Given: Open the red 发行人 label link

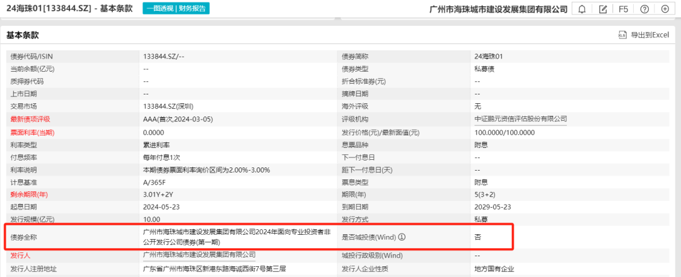Looking at the screenshot, I should point(20,256).
